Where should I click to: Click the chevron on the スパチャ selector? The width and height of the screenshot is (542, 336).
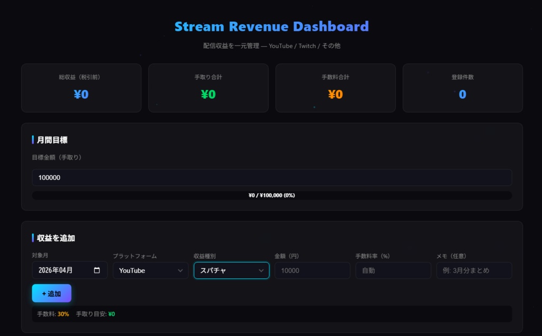[x=261, y=270]
